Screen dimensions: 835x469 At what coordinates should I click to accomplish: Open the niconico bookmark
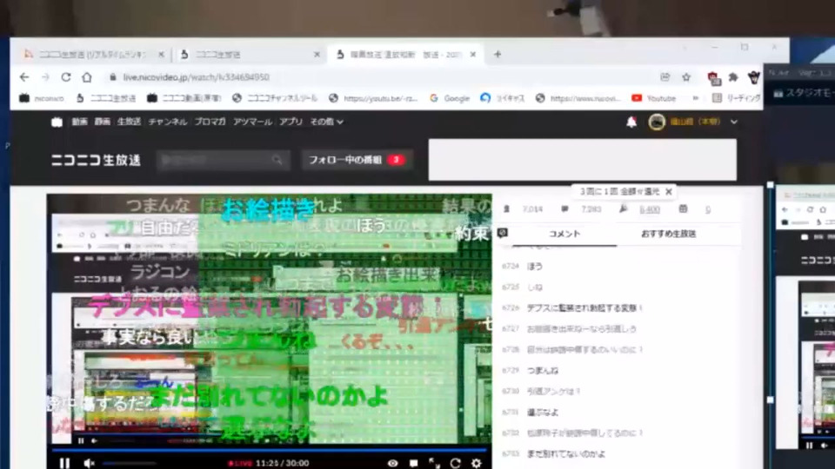[x=42, y=98]
